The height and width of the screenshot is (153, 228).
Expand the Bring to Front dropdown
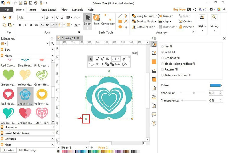point(156,16)
